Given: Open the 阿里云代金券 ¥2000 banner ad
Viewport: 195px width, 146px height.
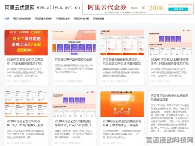Looking at the screenshot, I should tap(138, 9).
